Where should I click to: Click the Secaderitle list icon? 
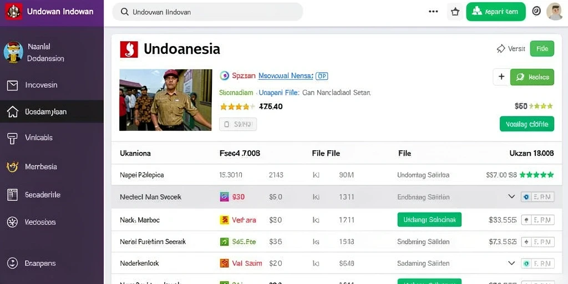tap(12, 195)
